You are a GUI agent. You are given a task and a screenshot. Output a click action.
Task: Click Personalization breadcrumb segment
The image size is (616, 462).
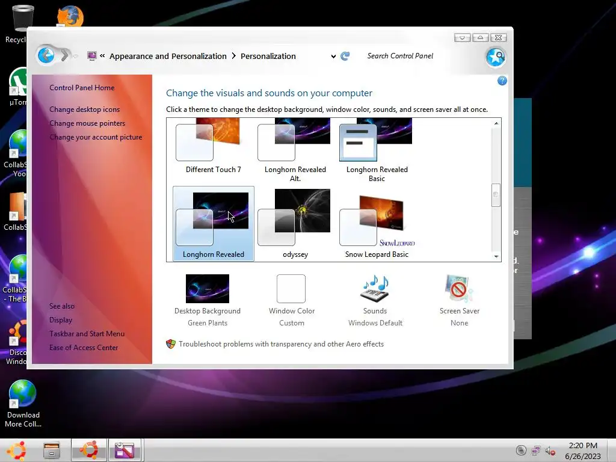(x=268, y=56)
